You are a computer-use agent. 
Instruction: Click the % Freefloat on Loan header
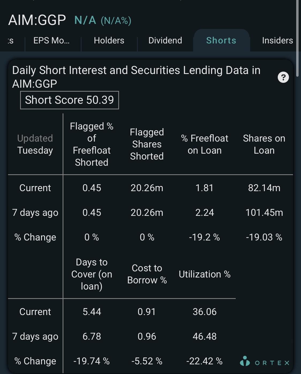click(205, 144)
